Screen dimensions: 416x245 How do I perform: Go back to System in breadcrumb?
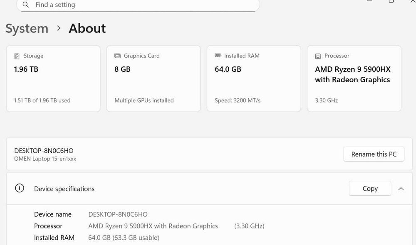(x=27, y=28)
